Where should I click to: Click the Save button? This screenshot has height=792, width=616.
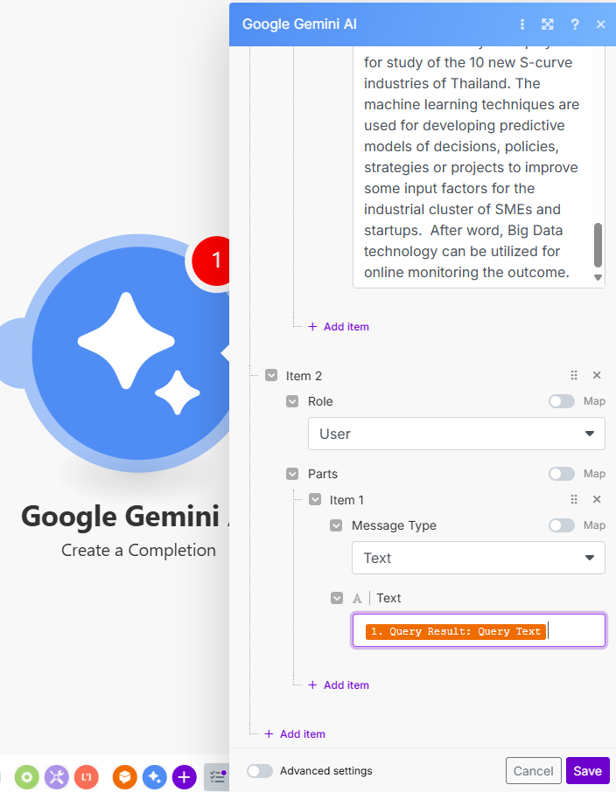tap(587, 771)
